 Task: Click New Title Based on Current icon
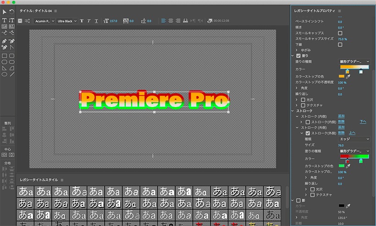click(x=20, y=21)
